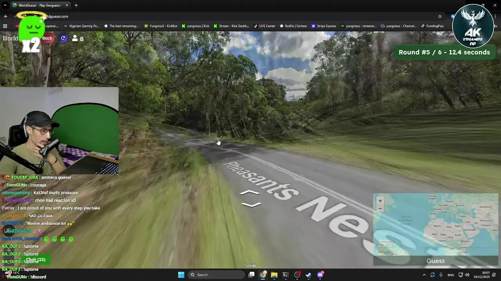Click the microphone tray icon
Screen dimensions: 501x281
pyautogui.click(x=441, y=275)
